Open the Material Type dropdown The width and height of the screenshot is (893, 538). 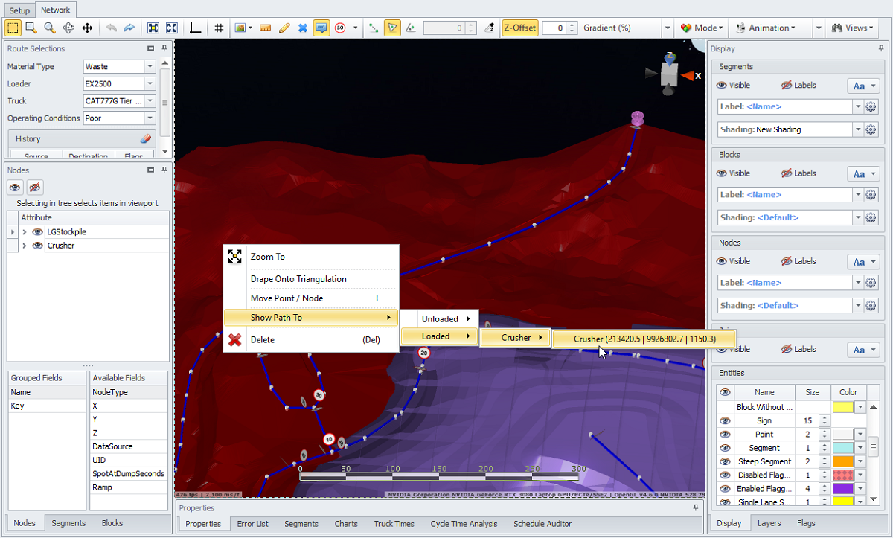(150, 67)
